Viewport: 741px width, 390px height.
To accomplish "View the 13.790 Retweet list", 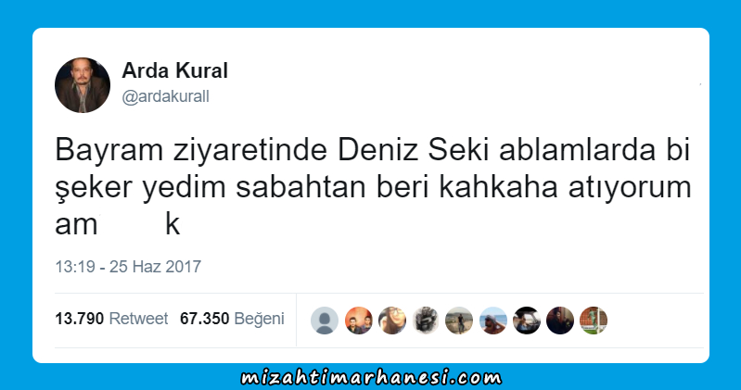I will click(x=111, y=319).
